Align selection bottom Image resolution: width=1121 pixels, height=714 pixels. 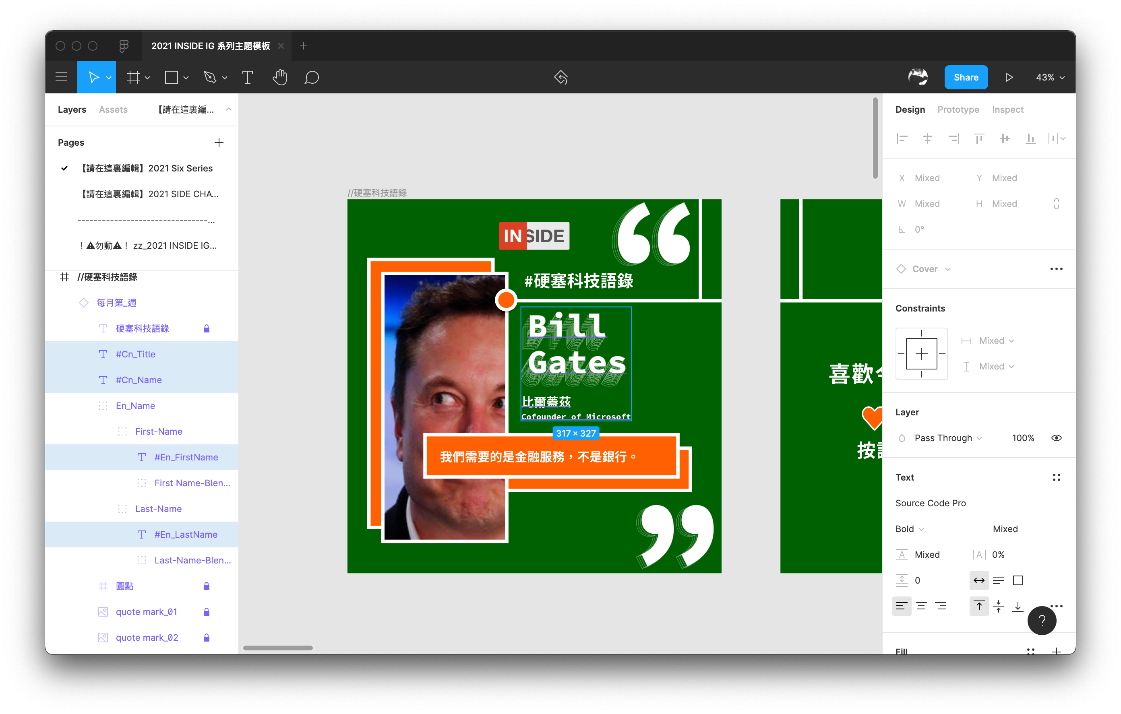pos(1030,138)
